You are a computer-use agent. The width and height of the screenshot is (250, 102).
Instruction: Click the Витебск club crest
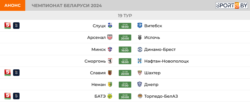tap(140, 26)
